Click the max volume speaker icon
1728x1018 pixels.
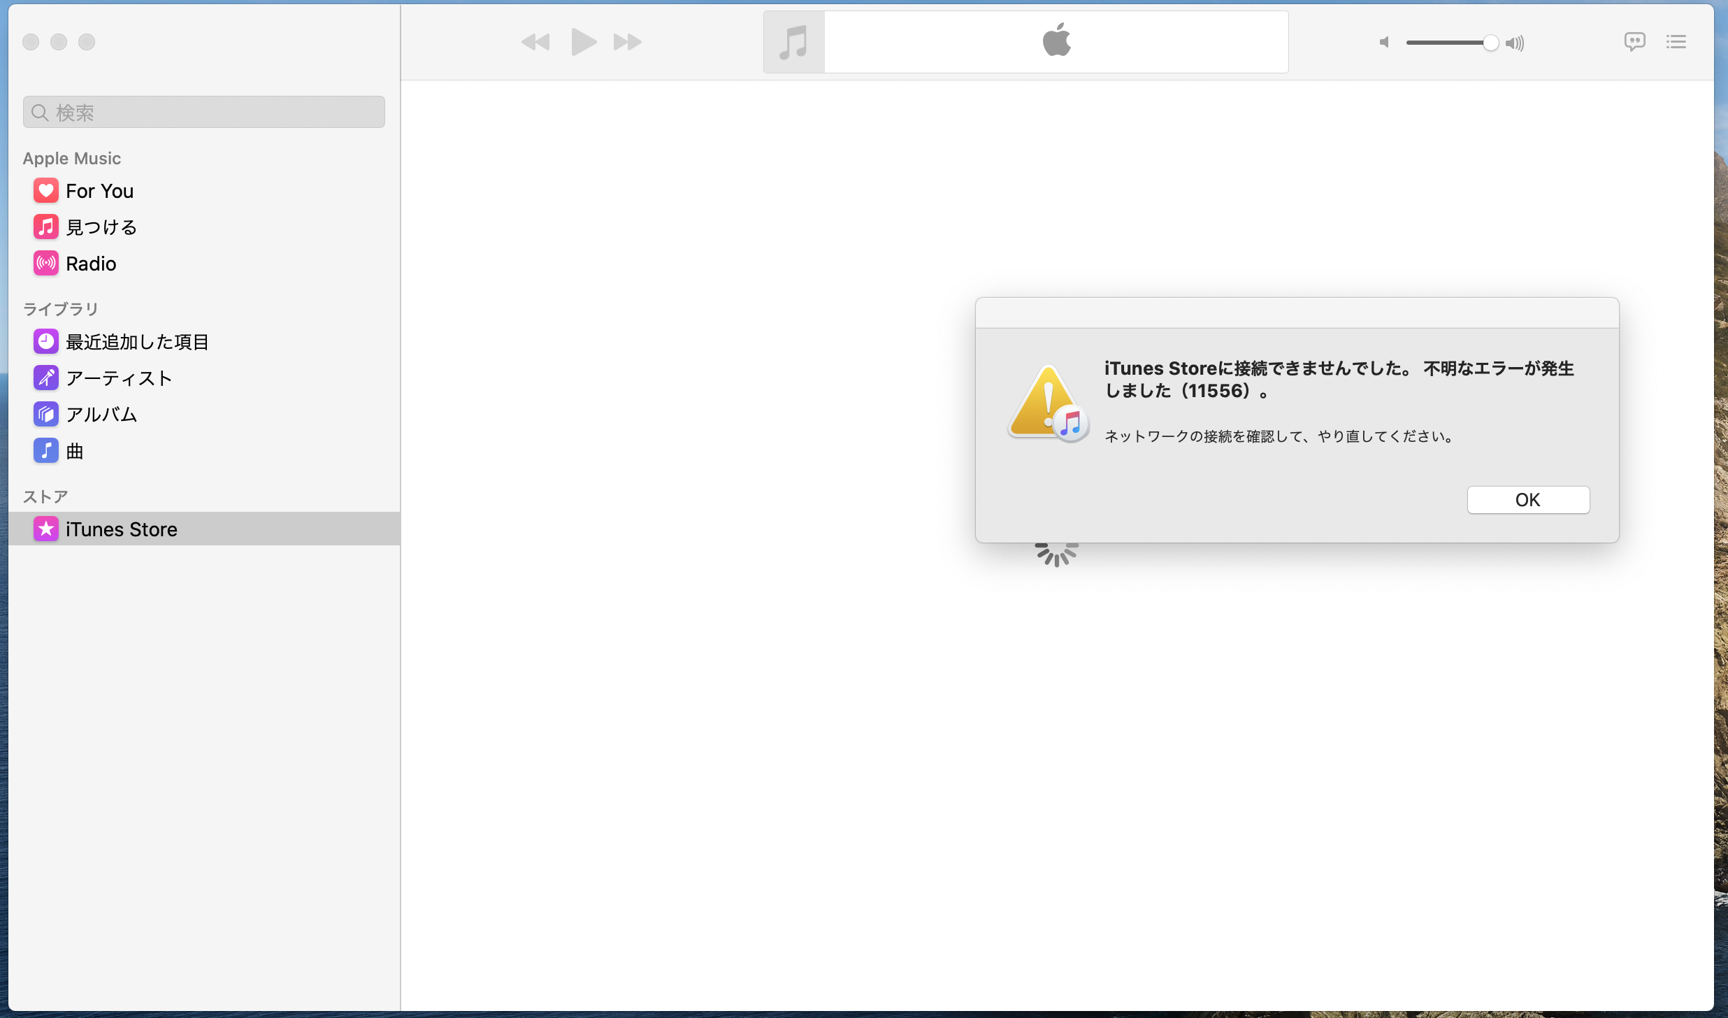[1515, 43]
